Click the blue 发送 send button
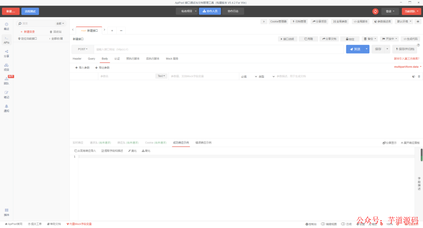This screenshot has height=228, width=423. coord(355,49)
